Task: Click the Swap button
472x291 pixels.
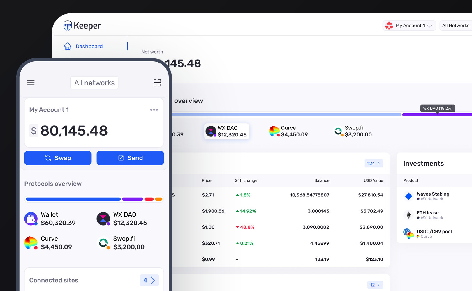Action: (58, 158)
